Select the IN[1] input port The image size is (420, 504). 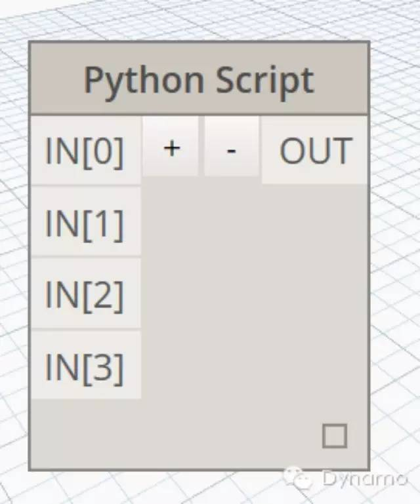[85, 223]
